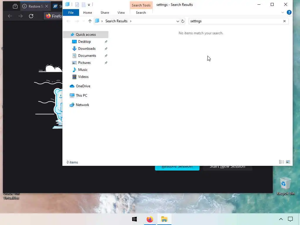
Task: Click Start New Session button in Firefox
Action: (227, 168)
